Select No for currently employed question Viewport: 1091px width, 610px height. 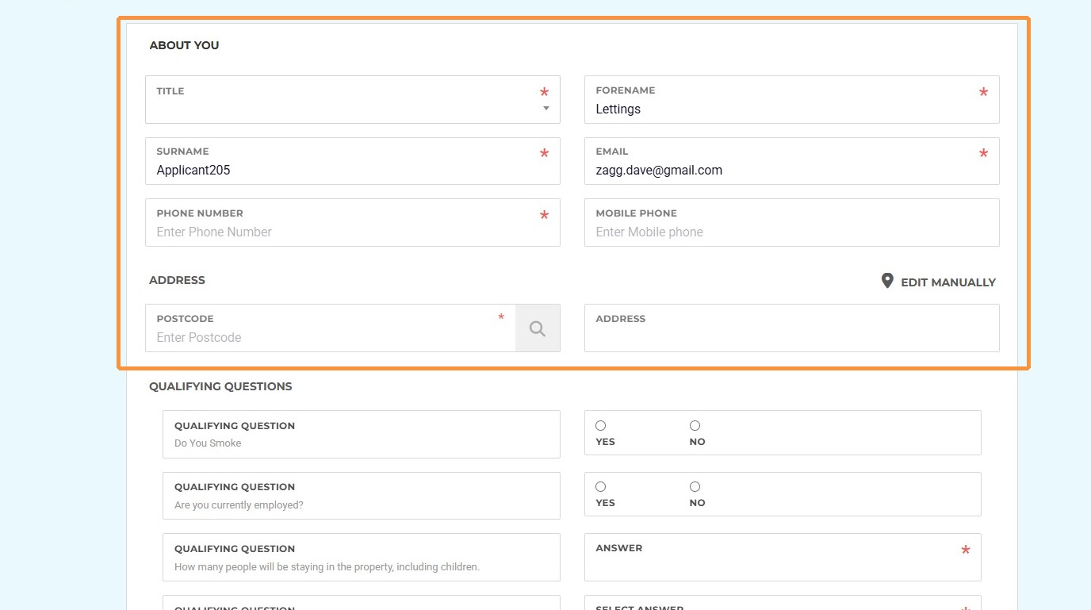695,487
